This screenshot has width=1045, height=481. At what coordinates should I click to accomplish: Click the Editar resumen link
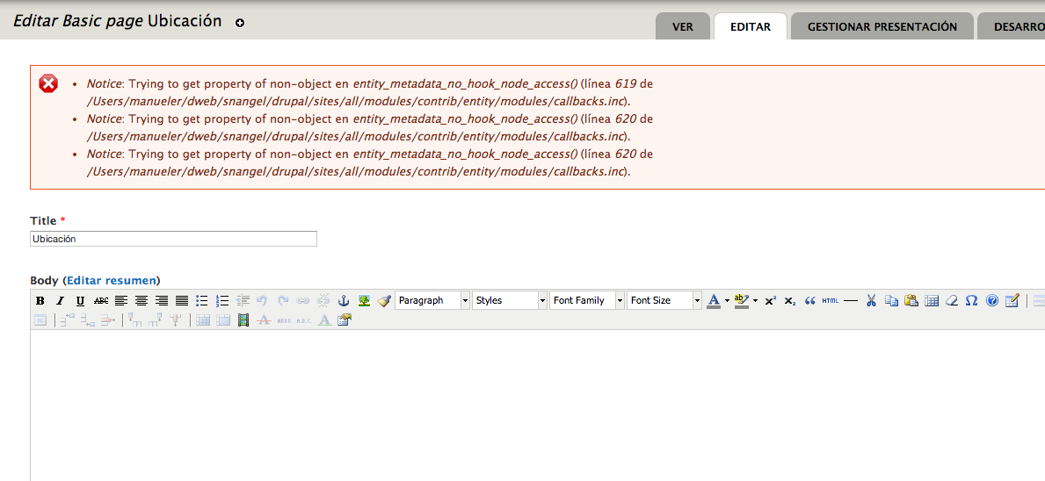112,280
